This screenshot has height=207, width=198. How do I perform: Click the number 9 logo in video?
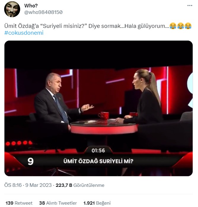pos(31,161)
